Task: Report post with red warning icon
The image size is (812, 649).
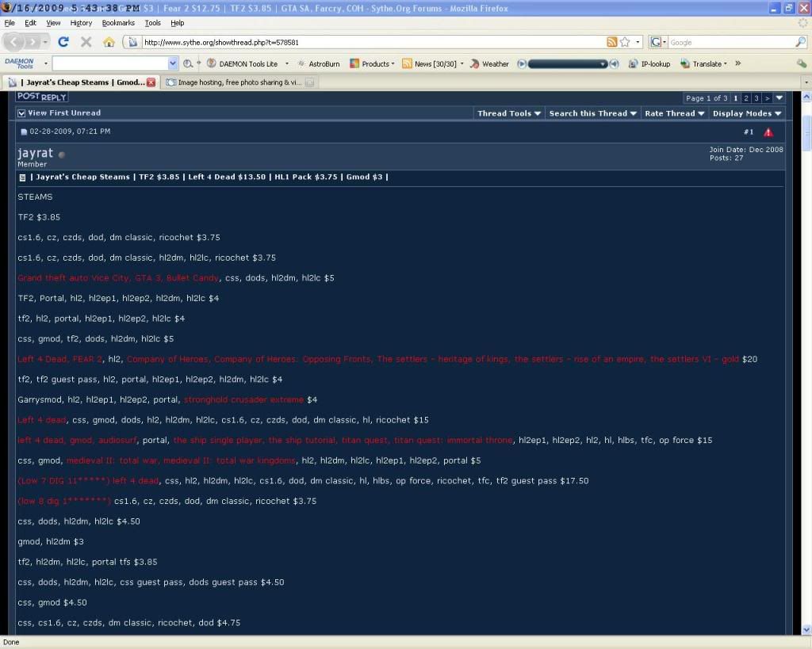Action: click(x=768, y=132)
